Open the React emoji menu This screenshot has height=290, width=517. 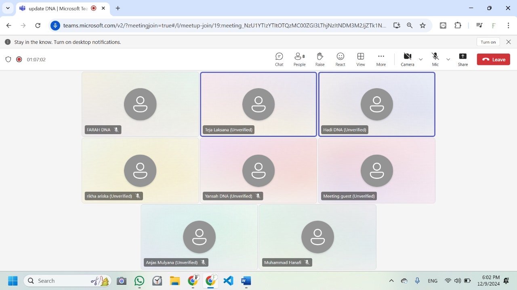[x=340, y=59]
